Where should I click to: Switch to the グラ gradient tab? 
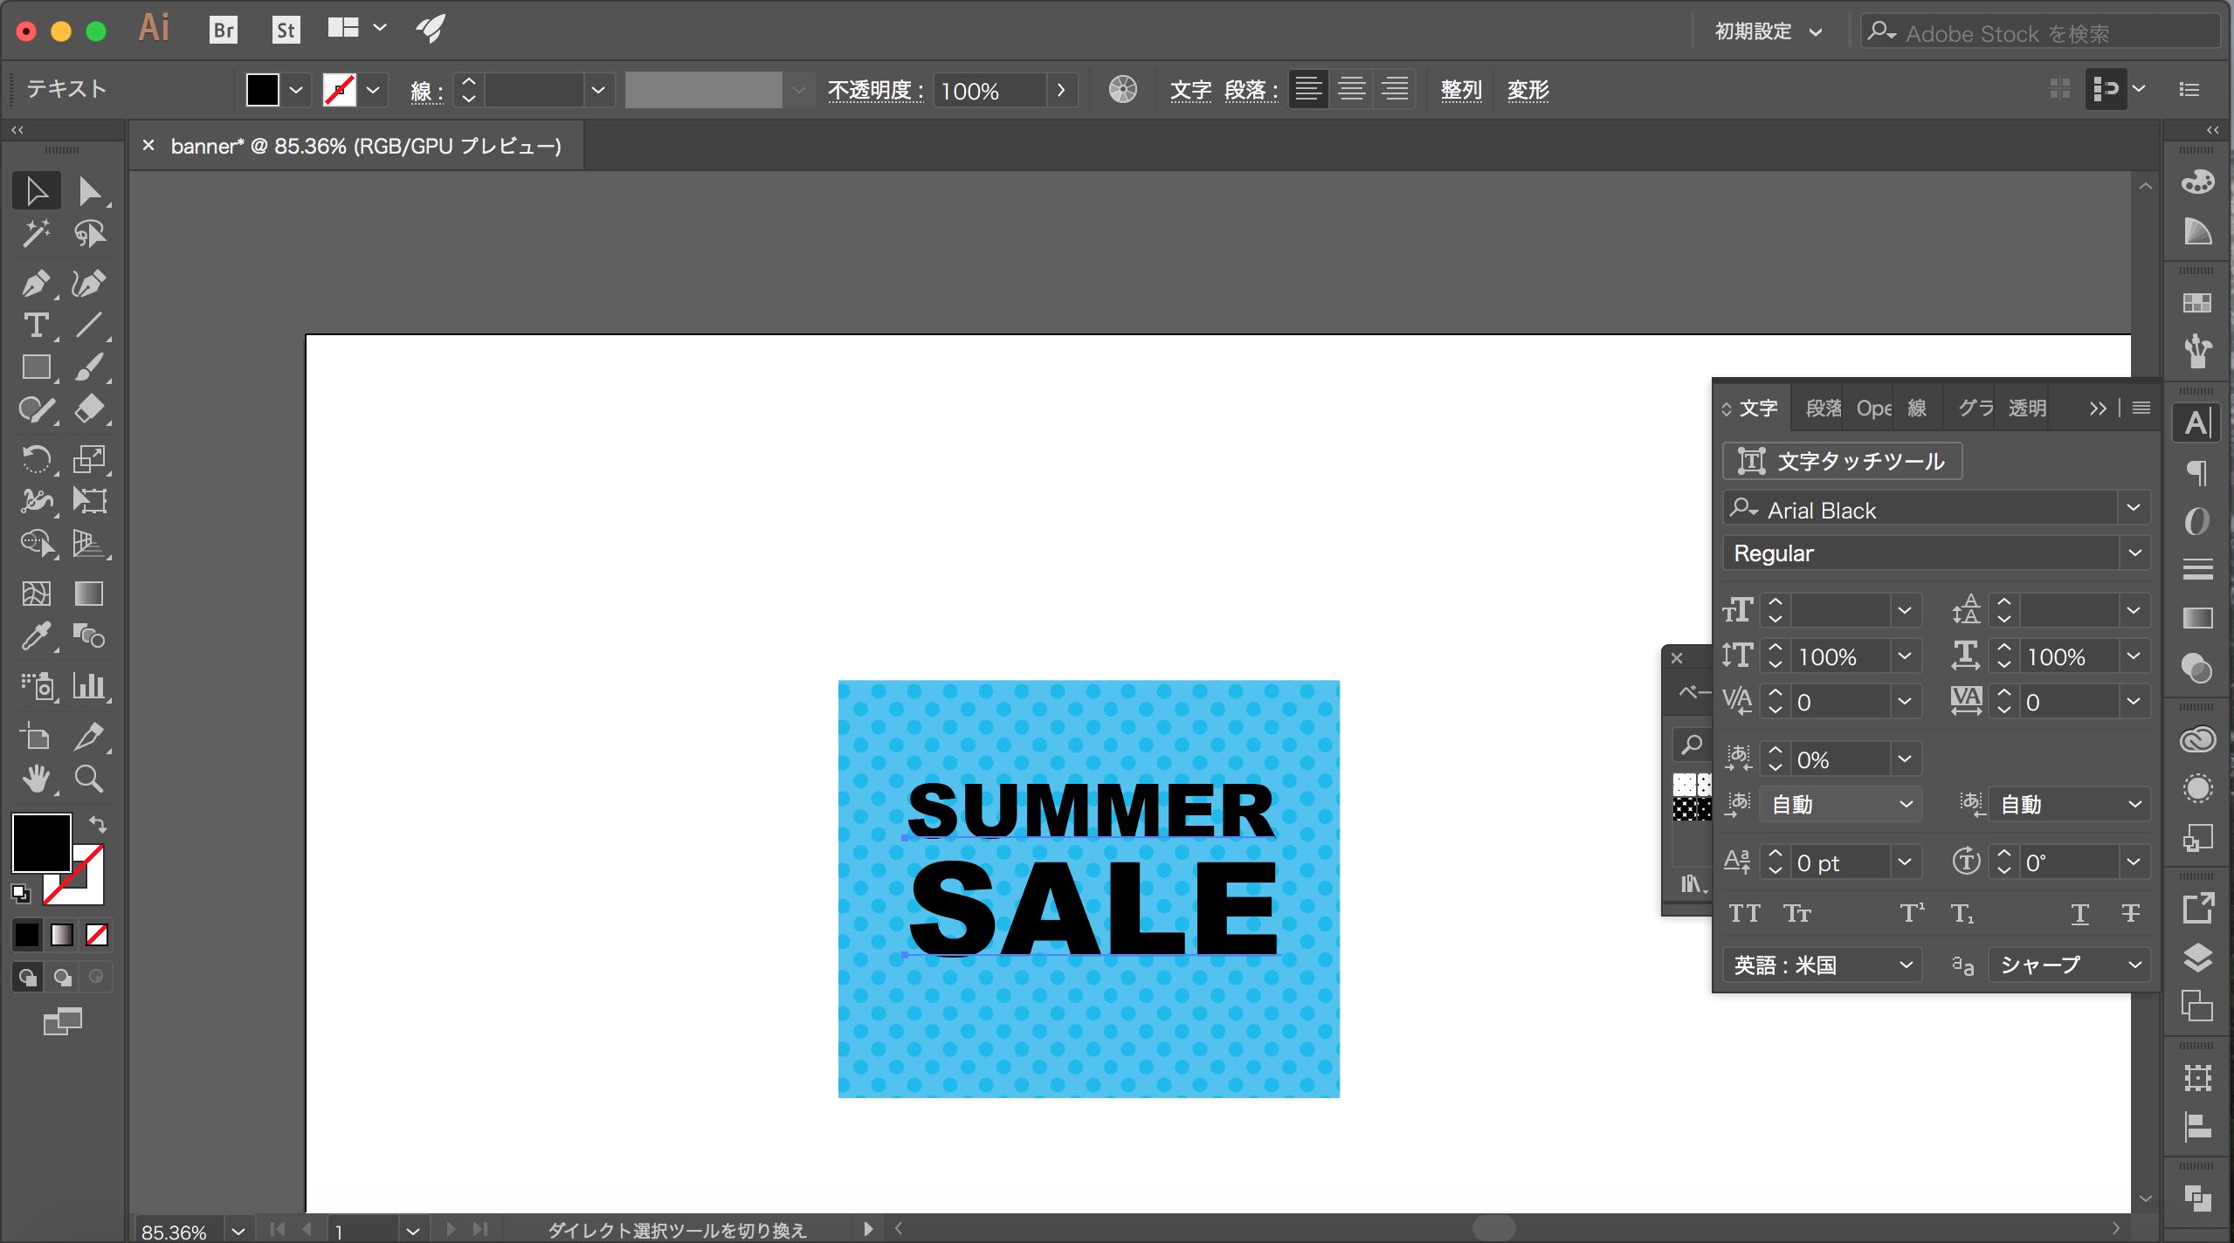[x=1975, y=408]
